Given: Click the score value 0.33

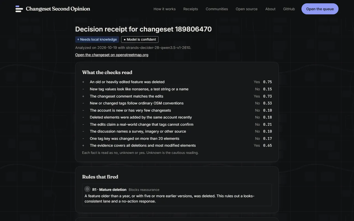Looking at the screenshot, I should coord(267,103).
